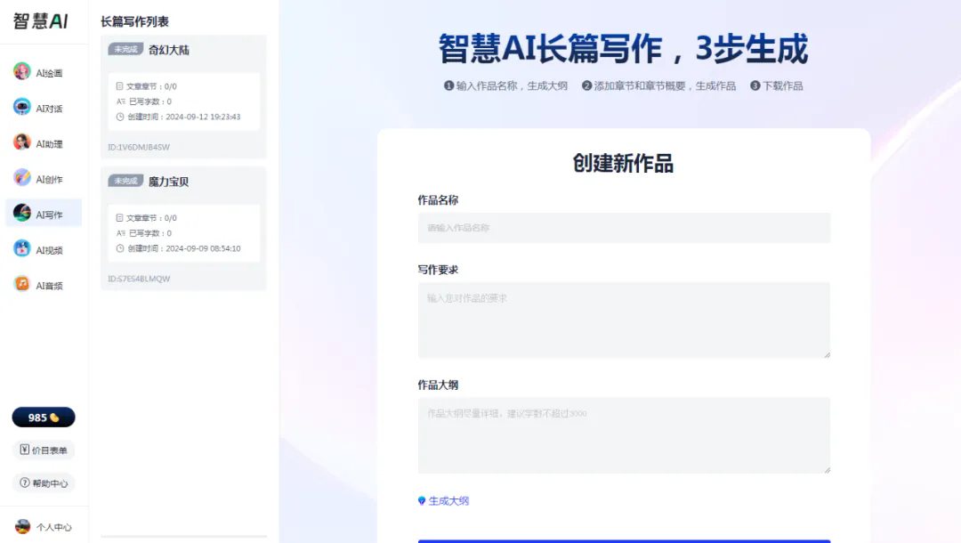Open the AI创作 feather icon
This screenshot has width=961, height=543.
(x=22, y=178)
